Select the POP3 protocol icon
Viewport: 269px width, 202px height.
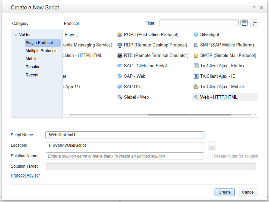(x=120, y=35)
